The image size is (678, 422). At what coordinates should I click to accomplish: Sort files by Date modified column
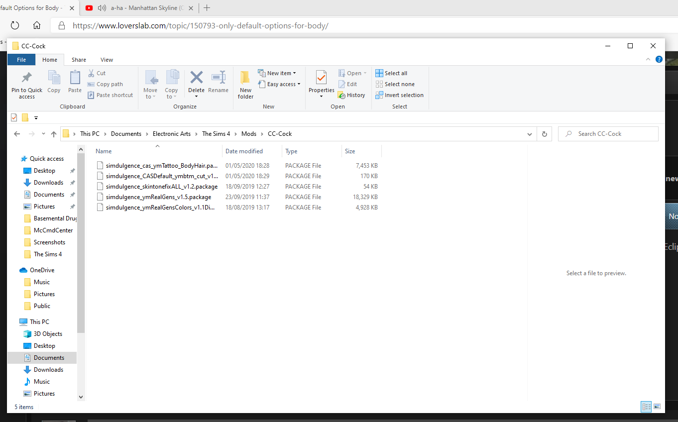[244, 151]
